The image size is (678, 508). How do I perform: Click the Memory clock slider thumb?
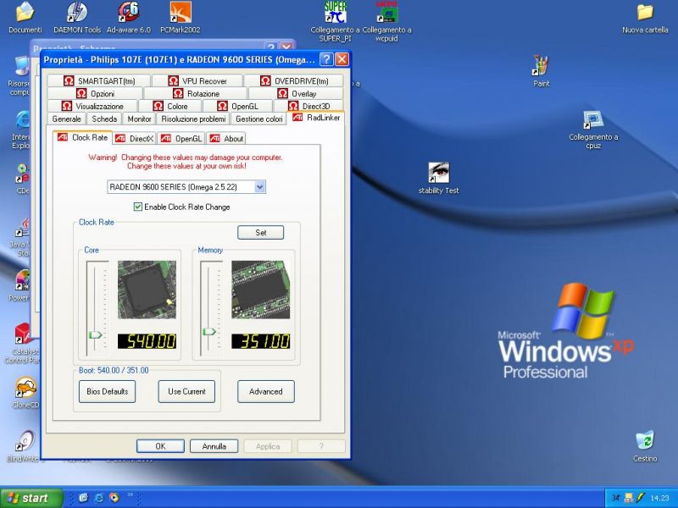tap(209, 332)
